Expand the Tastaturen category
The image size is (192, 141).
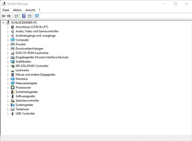8,109
